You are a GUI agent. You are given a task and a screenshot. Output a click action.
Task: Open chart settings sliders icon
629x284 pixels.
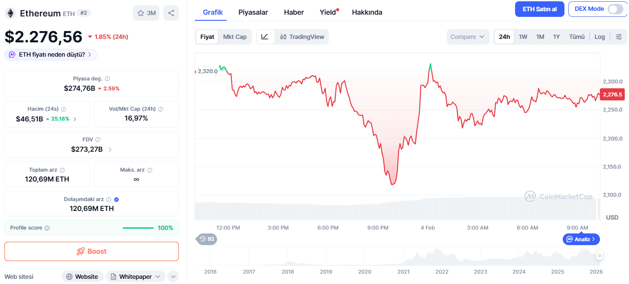[x=619, y=37]
